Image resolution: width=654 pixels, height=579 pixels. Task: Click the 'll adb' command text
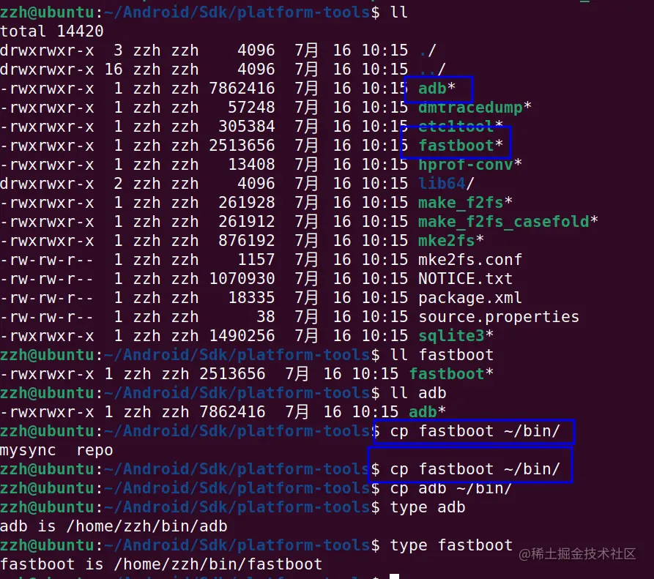418,392
